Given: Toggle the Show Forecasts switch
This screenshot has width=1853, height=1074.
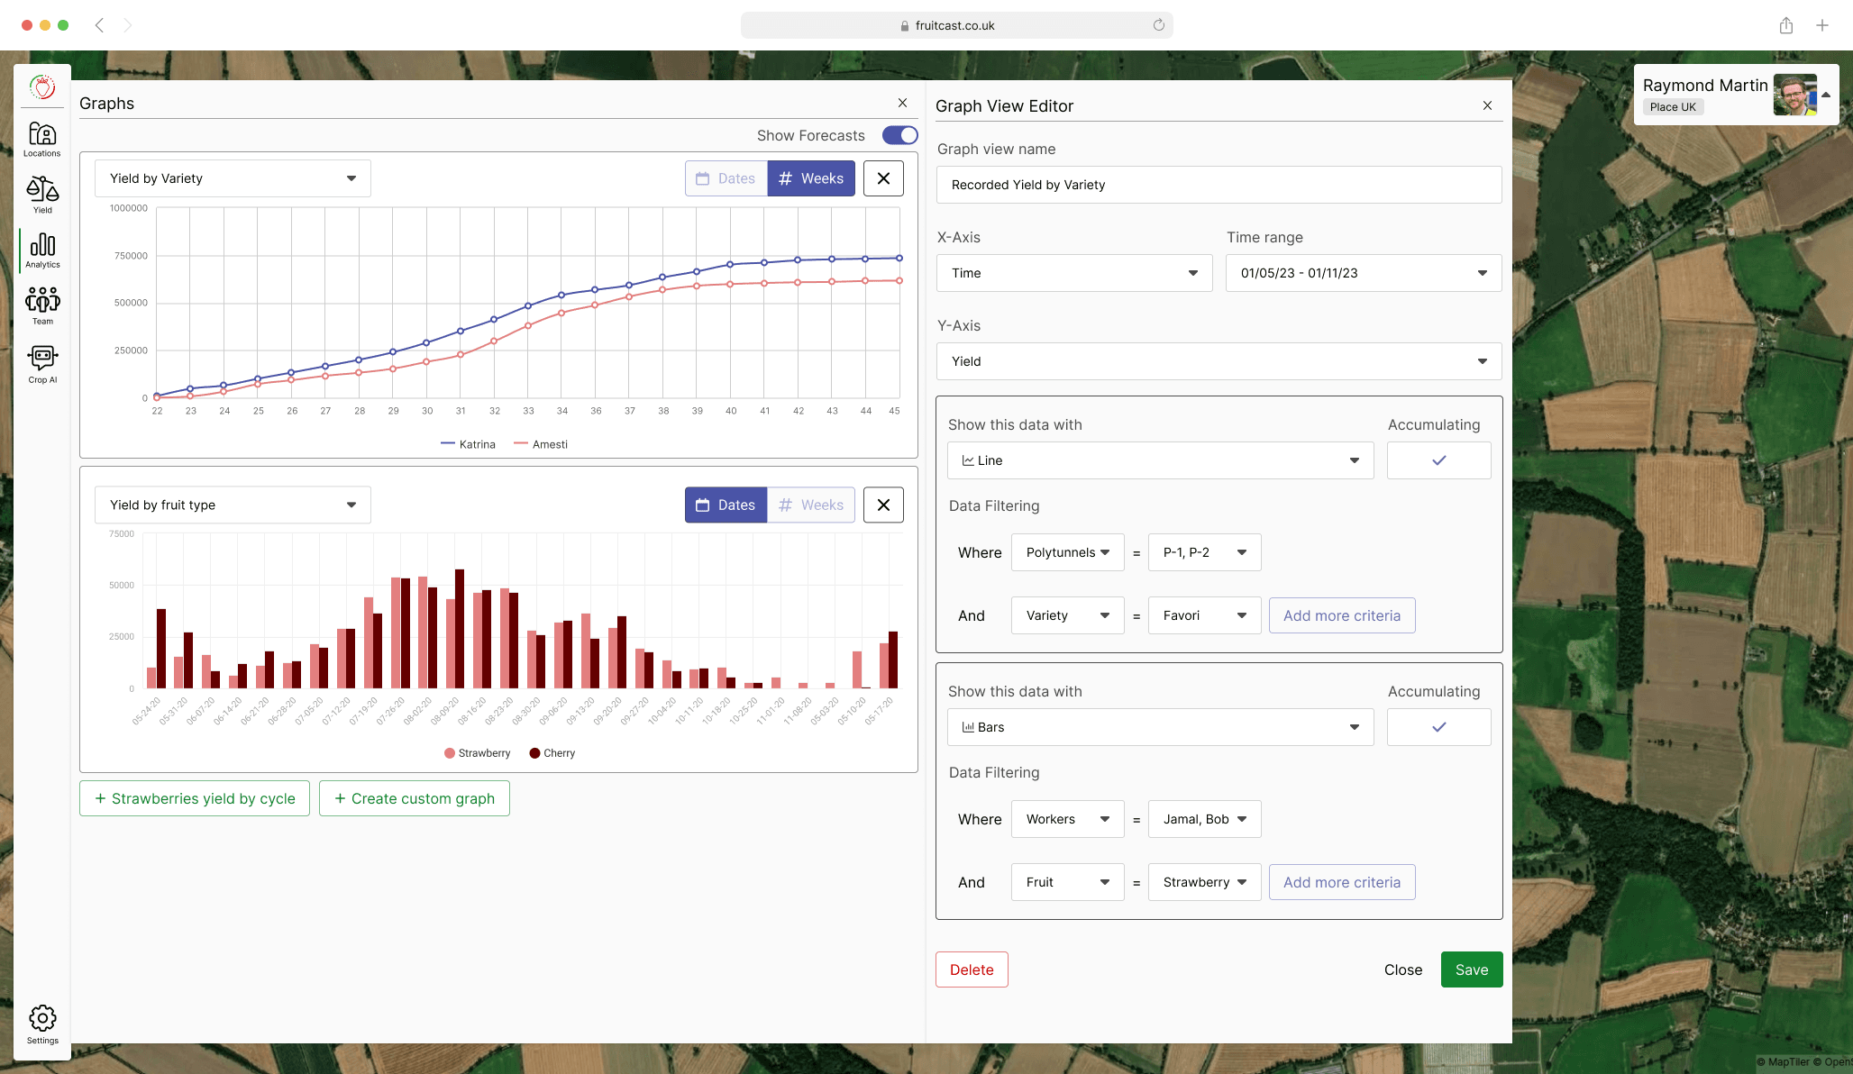Looking at the screenshot, I should (899, 135).
